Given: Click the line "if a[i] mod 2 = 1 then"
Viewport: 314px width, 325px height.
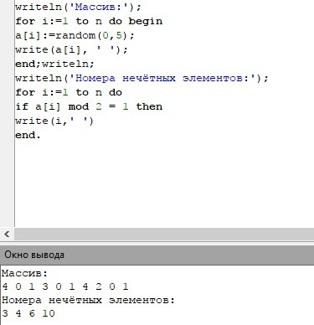Looking at the screenshot, I should pos(89,106).
